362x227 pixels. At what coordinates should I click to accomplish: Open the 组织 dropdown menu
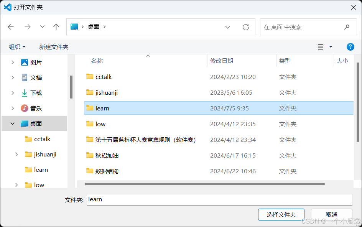click(17, 46)
